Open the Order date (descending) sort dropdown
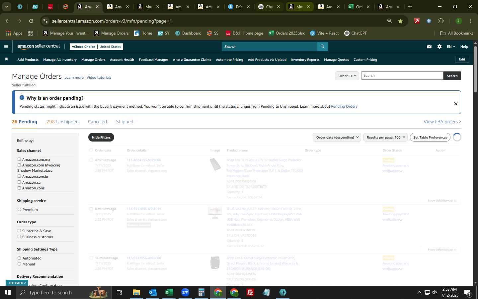The height and width of the screenshot is (299, 478). (x=337, y=137)
